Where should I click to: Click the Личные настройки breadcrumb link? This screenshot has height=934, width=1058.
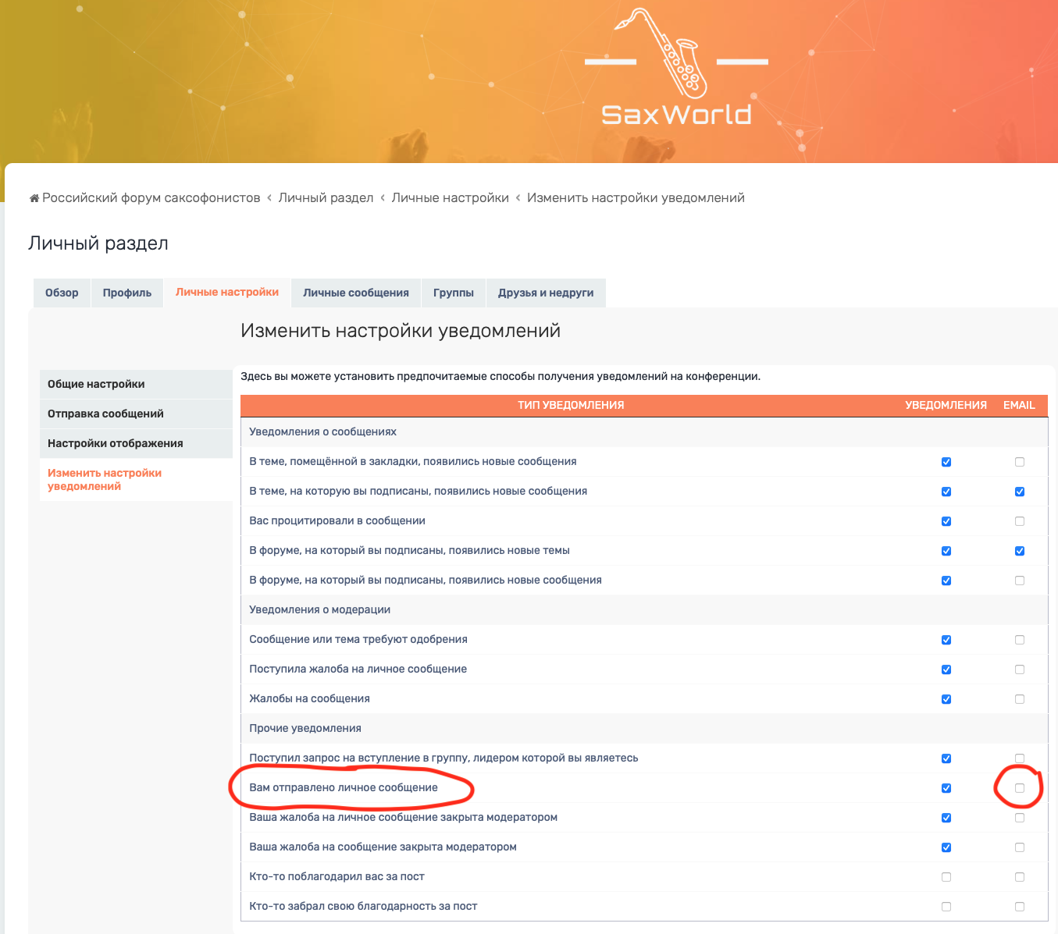(450, 198)
